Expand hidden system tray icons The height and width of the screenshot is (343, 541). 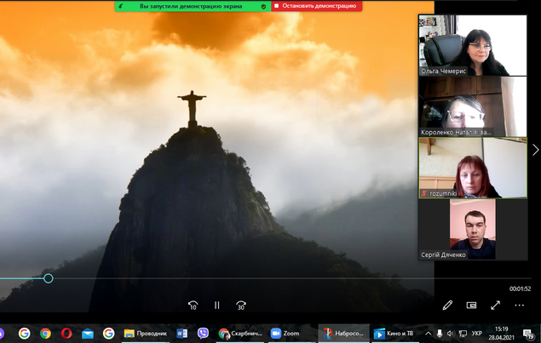[429, 334]
